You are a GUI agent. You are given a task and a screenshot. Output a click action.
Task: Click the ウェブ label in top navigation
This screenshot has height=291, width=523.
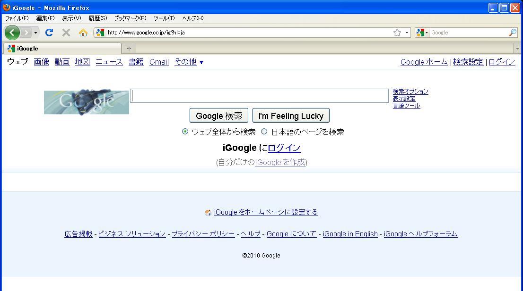17,62
